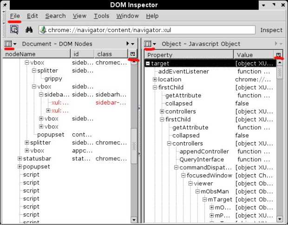Image resolution: width=288 pixels, height=225 pixels.
Task: Open the Javascript Object column picker icon
Action: (278, 54)
